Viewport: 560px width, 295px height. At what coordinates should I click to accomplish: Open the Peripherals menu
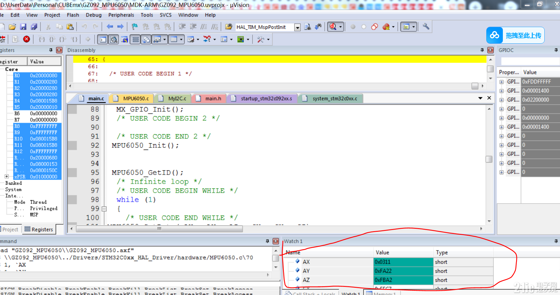click(121, 15)
